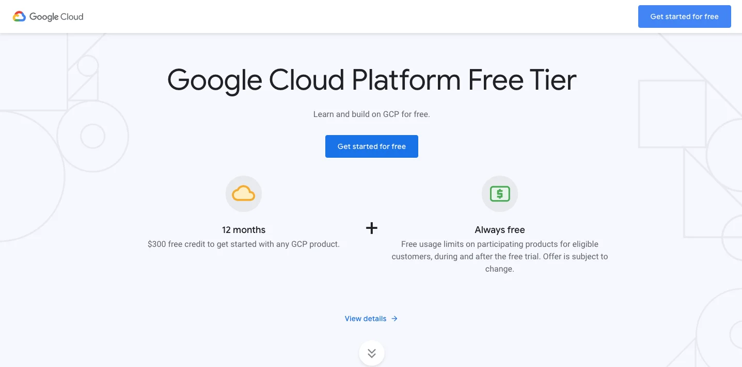Open the View details link
742x367 pixels.
point(371,319)
